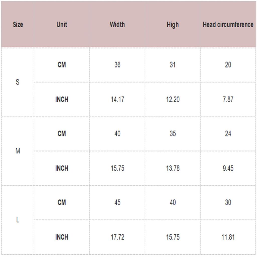The width and height of the screenshot is (257, 257).
Task: Select the High column header
Action: pos(173,25)
